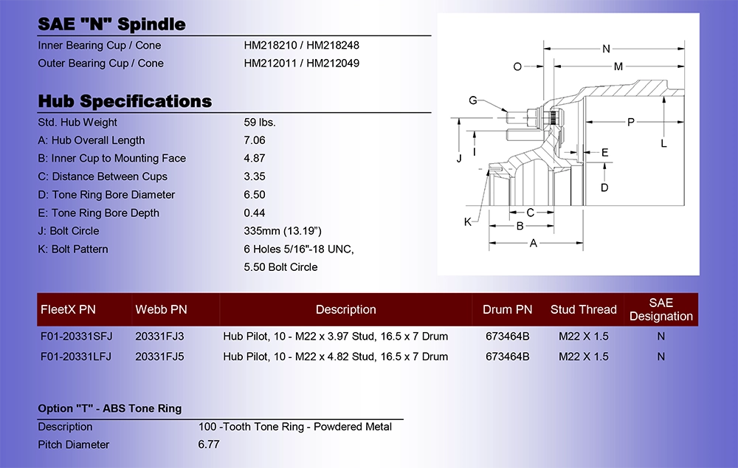Click the Bolt Circle 335mm value

[x=283, y=231]
